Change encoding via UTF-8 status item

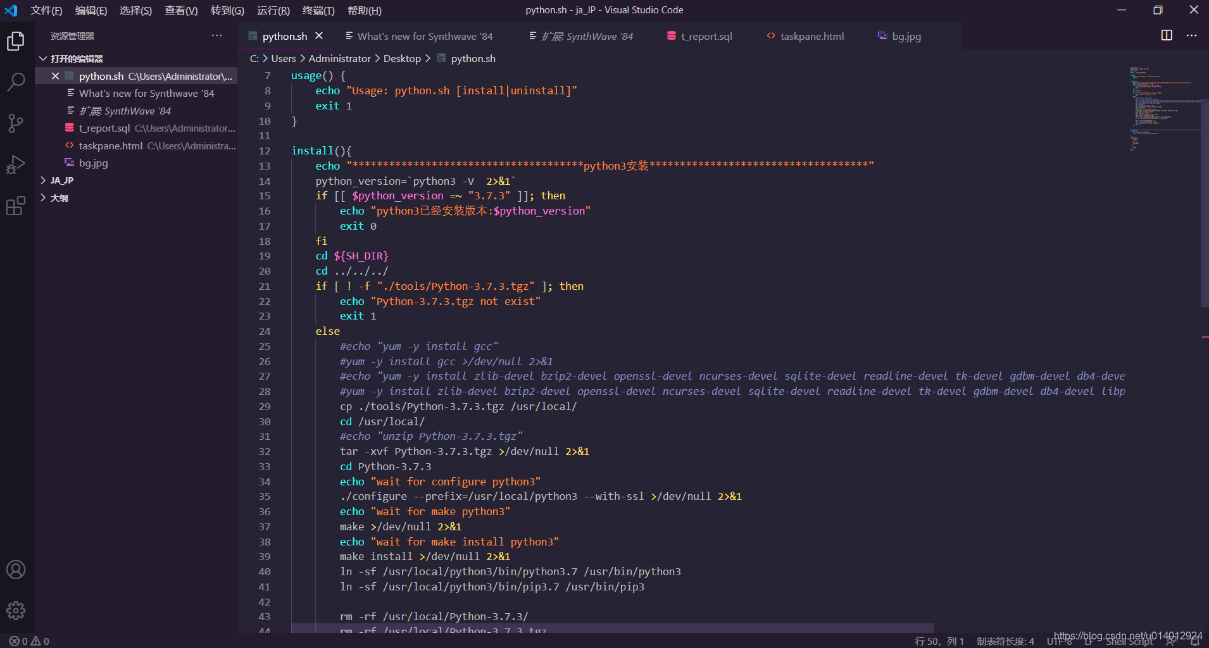pyautogui.click(x=1059, y=641)
